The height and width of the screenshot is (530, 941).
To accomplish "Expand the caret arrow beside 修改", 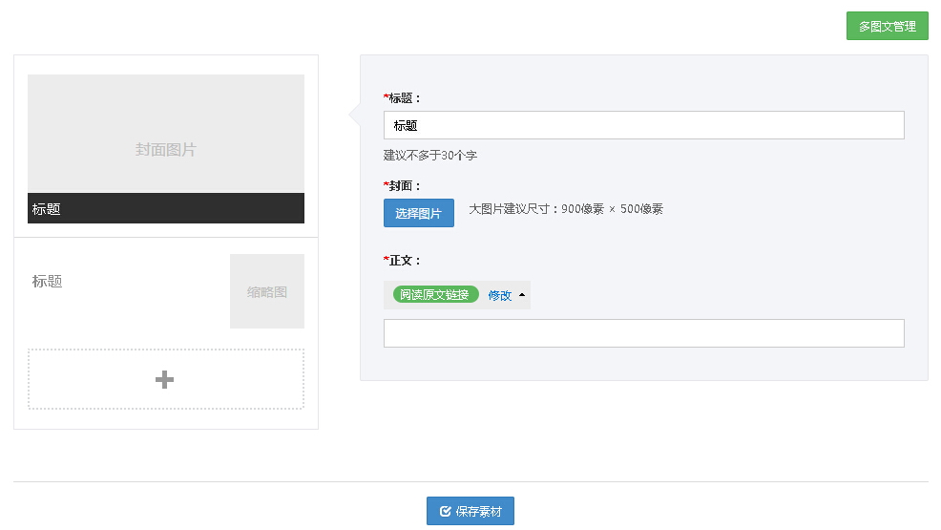I will click(522, 295).
